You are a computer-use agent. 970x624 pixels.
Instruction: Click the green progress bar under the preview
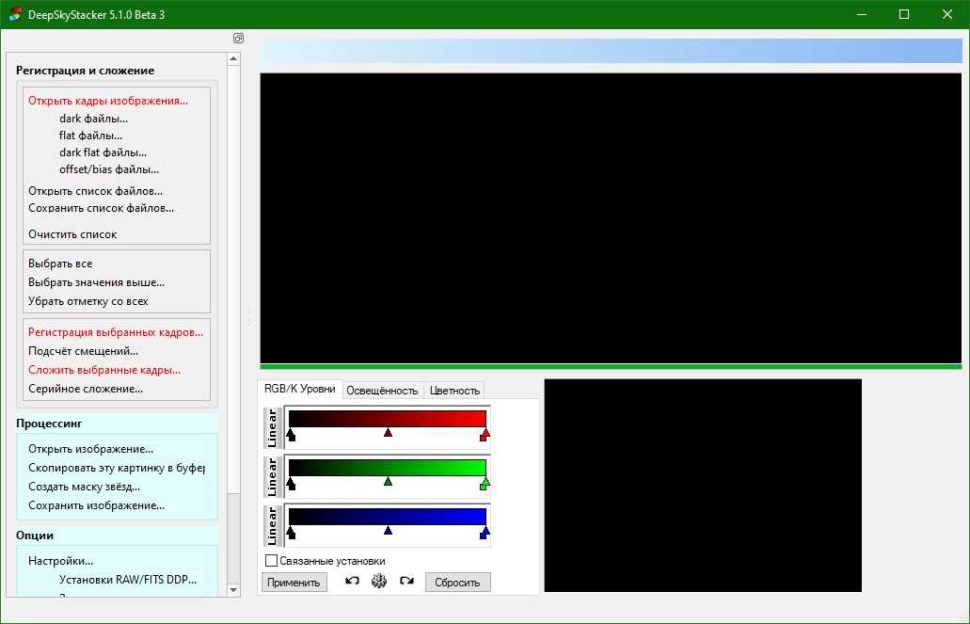click(x=611, y=366)
